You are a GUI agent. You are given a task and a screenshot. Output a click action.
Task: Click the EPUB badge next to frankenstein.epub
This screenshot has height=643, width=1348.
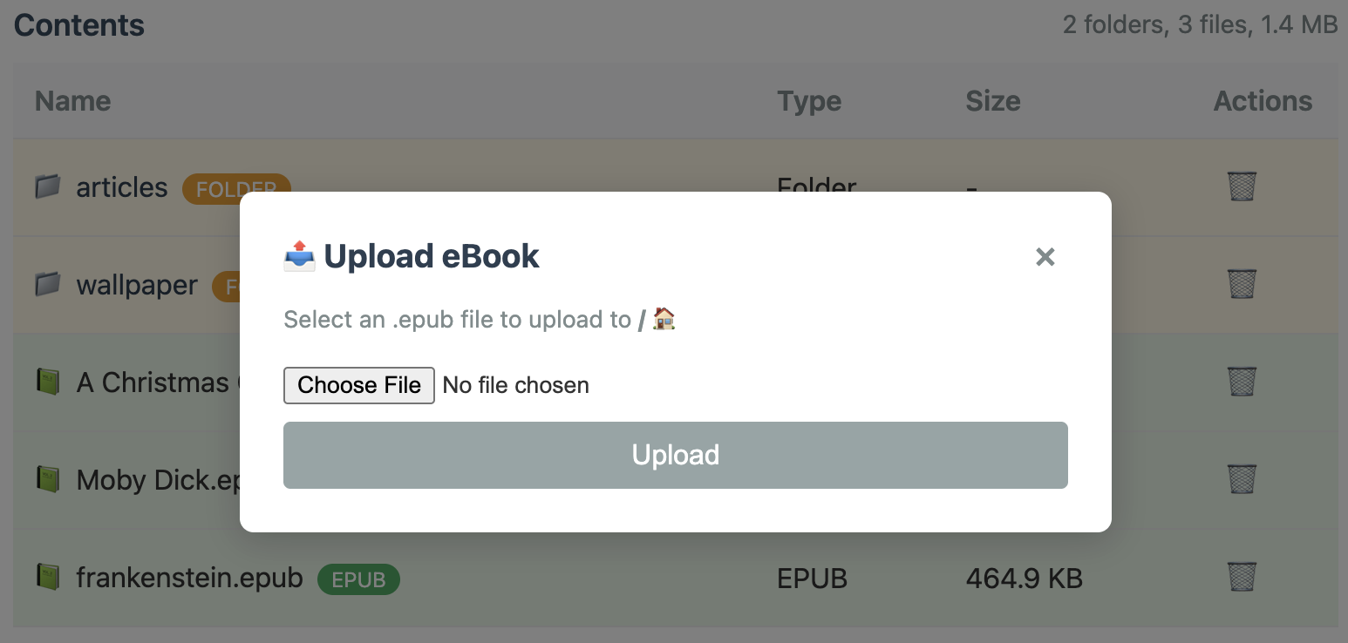coord(358,579)
